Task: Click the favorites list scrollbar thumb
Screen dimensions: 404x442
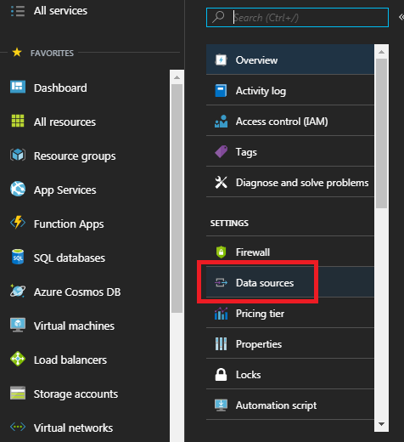Action: (177, 199)
